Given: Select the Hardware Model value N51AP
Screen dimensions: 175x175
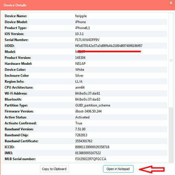Looking at the screenshot, I should (x=80, y=64).
